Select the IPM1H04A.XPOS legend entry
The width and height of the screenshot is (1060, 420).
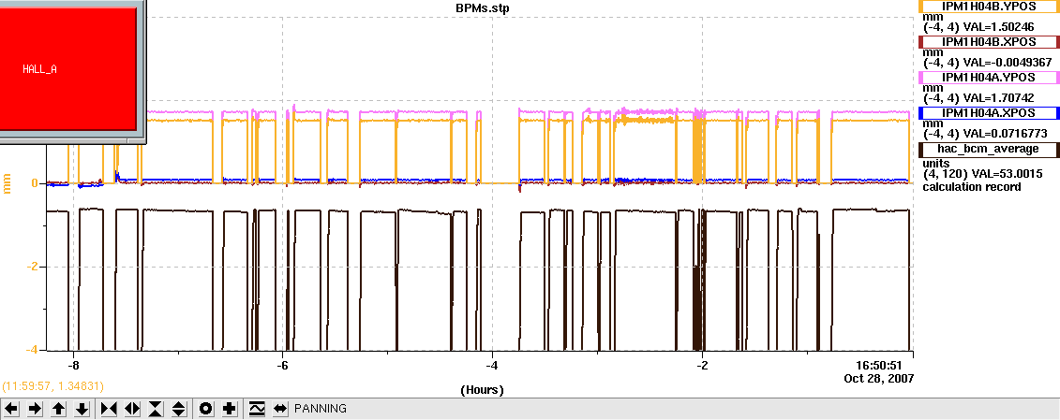pos(989,113)
